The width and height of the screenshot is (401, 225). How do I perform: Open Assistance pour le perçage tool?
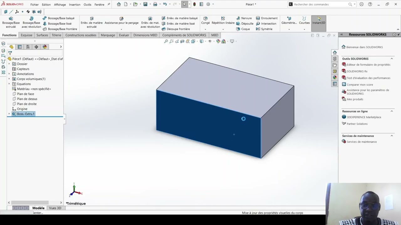pyautogui.click(x=122, y=21)
